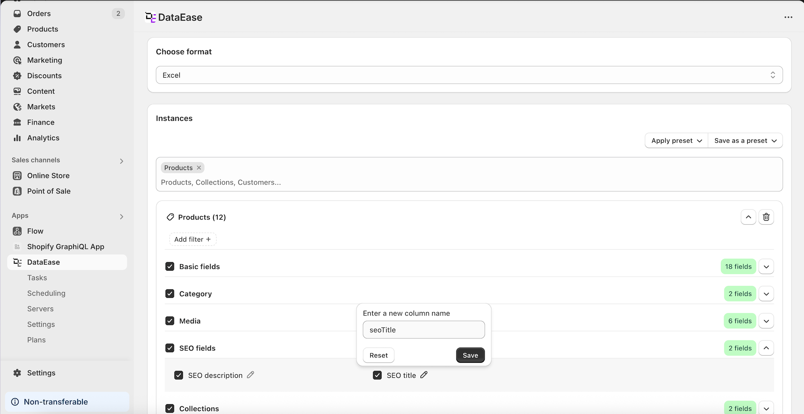Image resolution: width=804 pixels, height=414 pixels.
Task: Toggle the Category checkbox
Action: point(170,294)
